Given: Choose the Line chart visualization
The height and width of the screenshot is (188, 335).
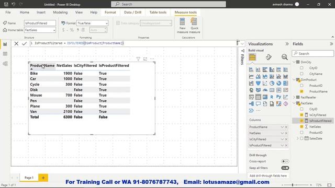Looking at the screenshot, I should (x=251, y=76).
